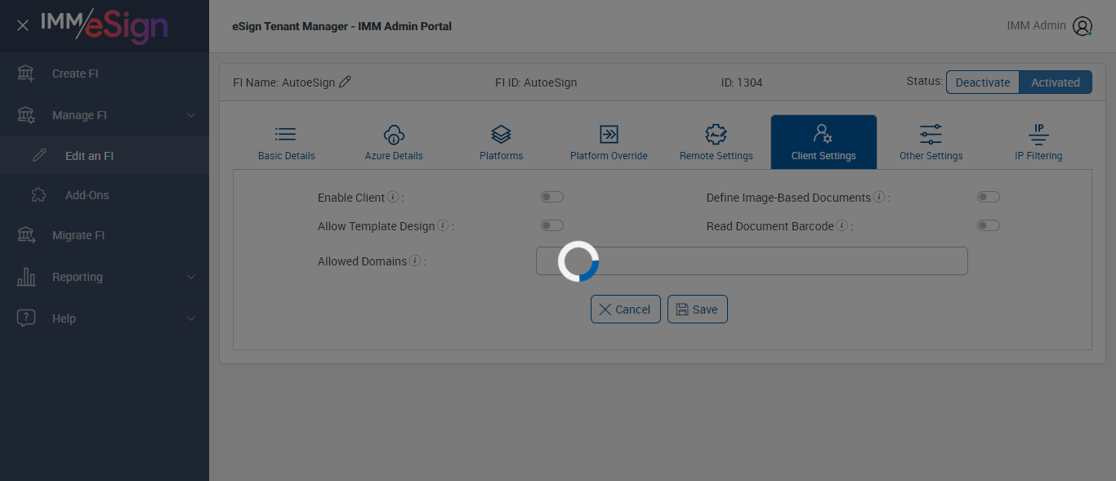Click the IP Filtering funnel icon
The height and width of the screenshot is (481, 1116).
pyautogui.click(x=1038, y=135)
